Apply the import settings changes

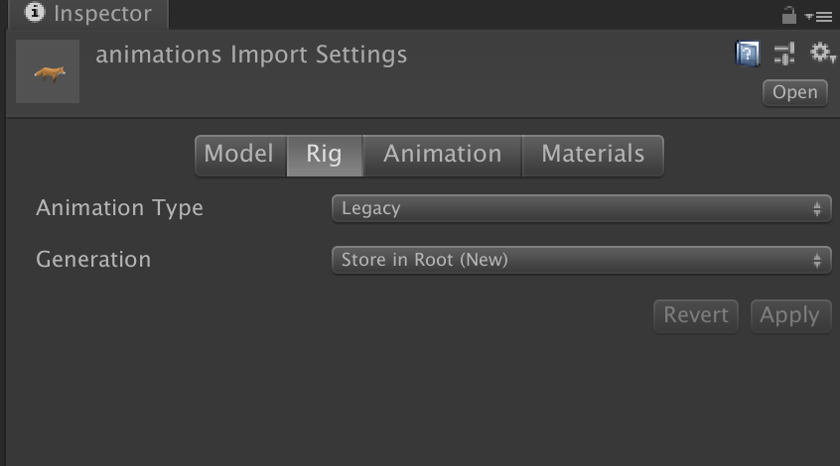point(790,315)
